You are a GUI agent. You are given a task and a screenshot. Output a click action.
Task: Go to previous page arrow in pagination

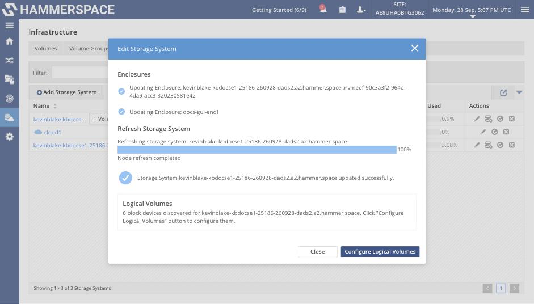point(487,288)
